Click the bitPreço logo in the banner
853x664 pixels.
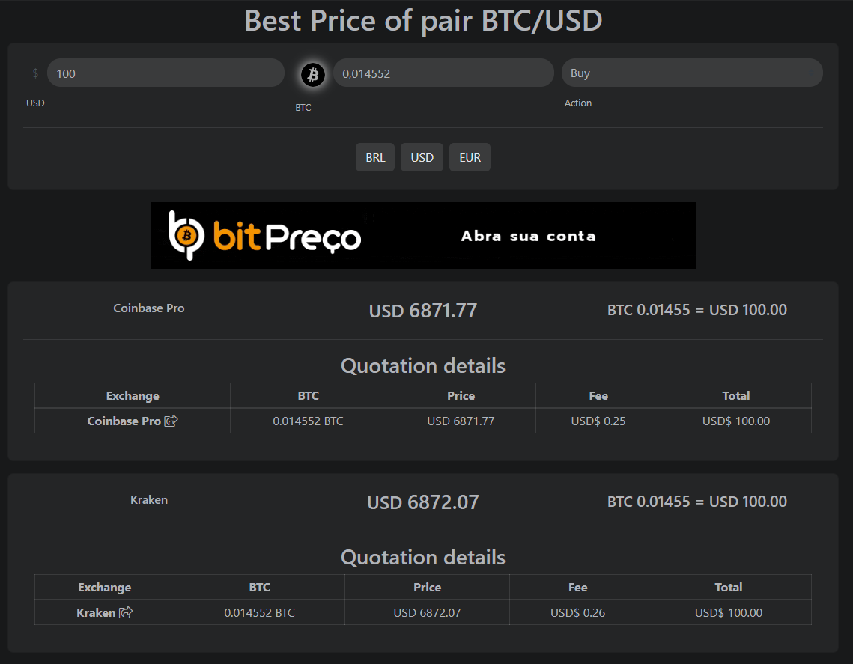264,236
